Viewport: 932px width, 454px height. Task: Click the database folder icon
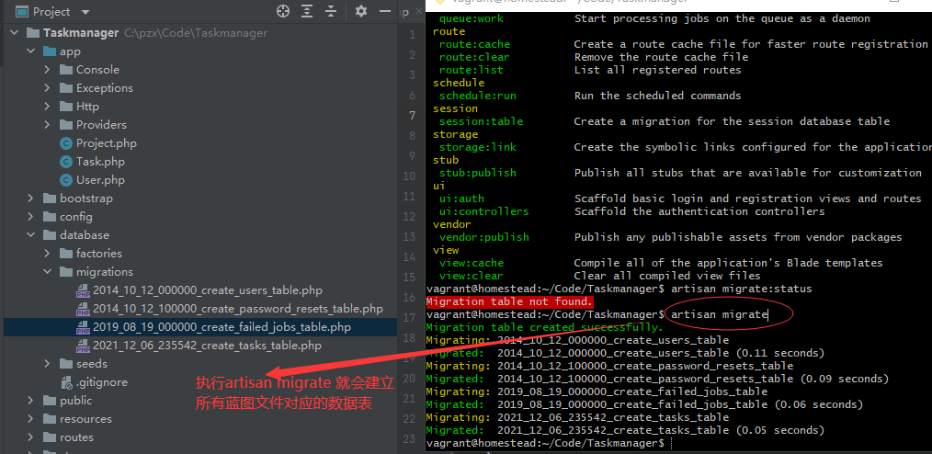coord(50,235)
